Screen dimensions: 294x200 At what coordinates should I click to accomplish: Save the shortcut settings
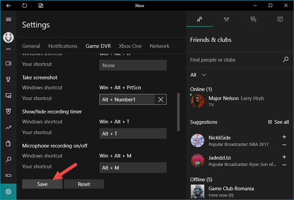tap(42, 184)
